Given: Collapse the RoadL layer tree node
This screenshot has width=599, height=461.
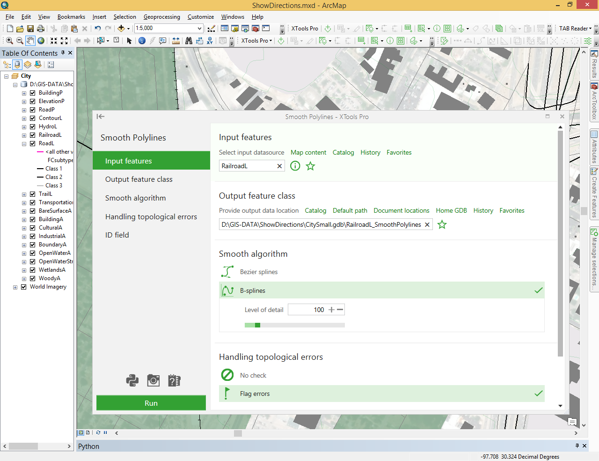Looking at the screenshot, I should (24, 144).
